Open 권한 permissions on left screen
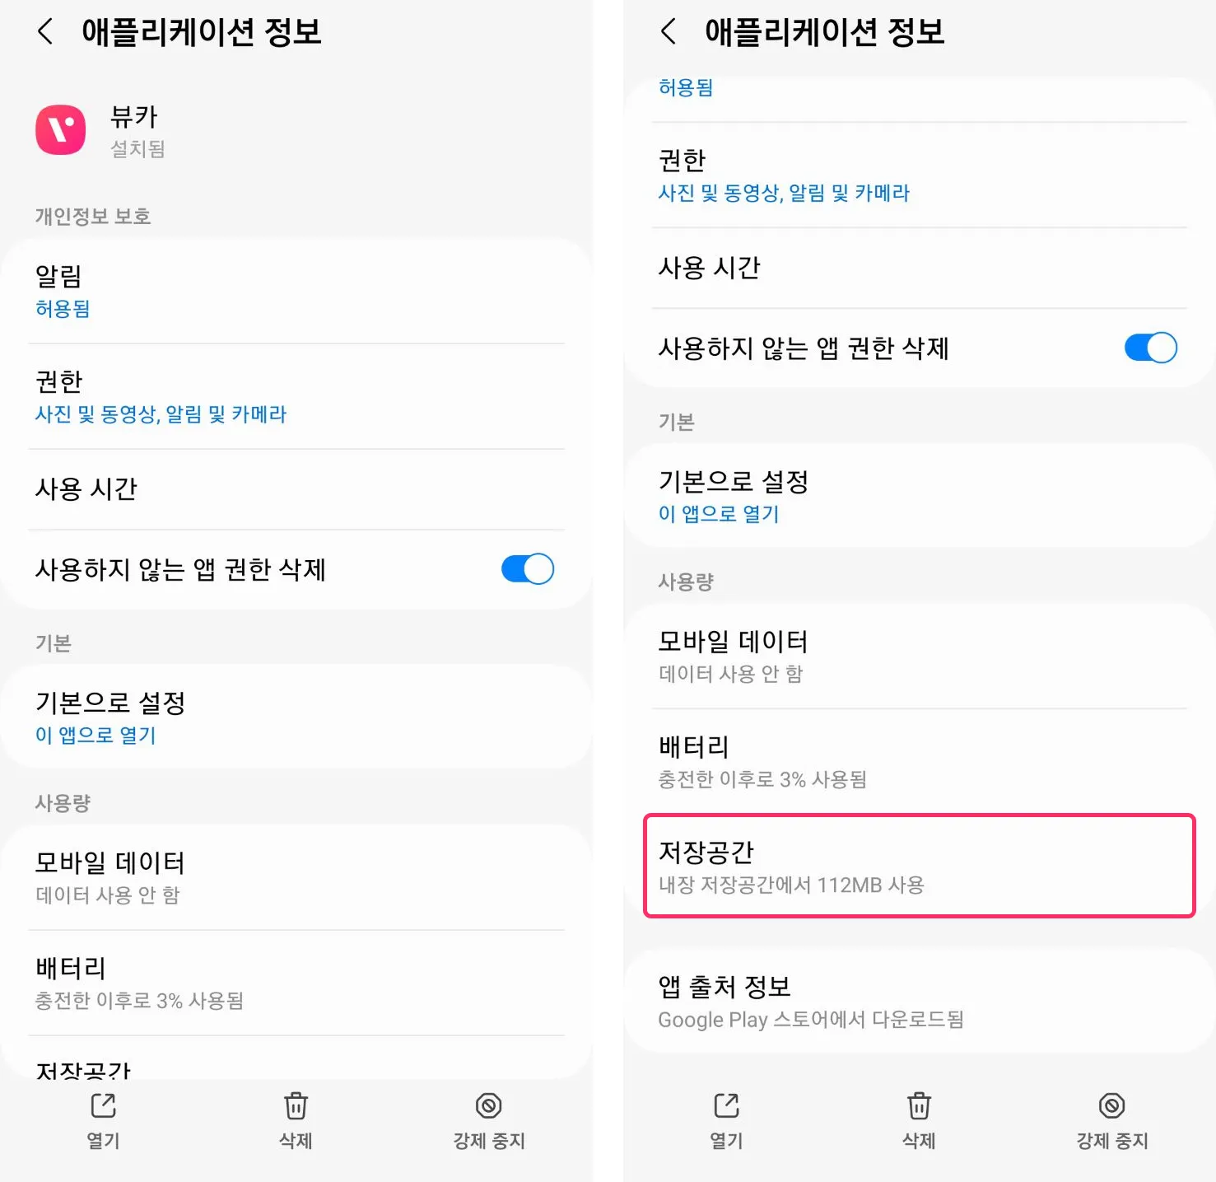1216x1182 pixels. pyautogui.click(x=296, y=396)
